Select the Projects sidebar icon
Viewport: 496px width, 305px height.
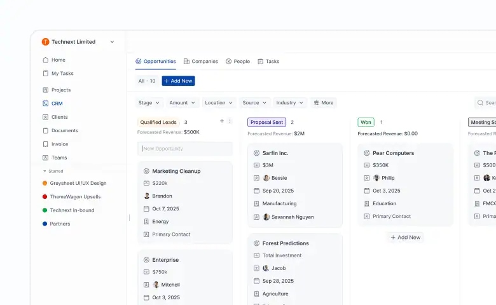click(45, 90)
